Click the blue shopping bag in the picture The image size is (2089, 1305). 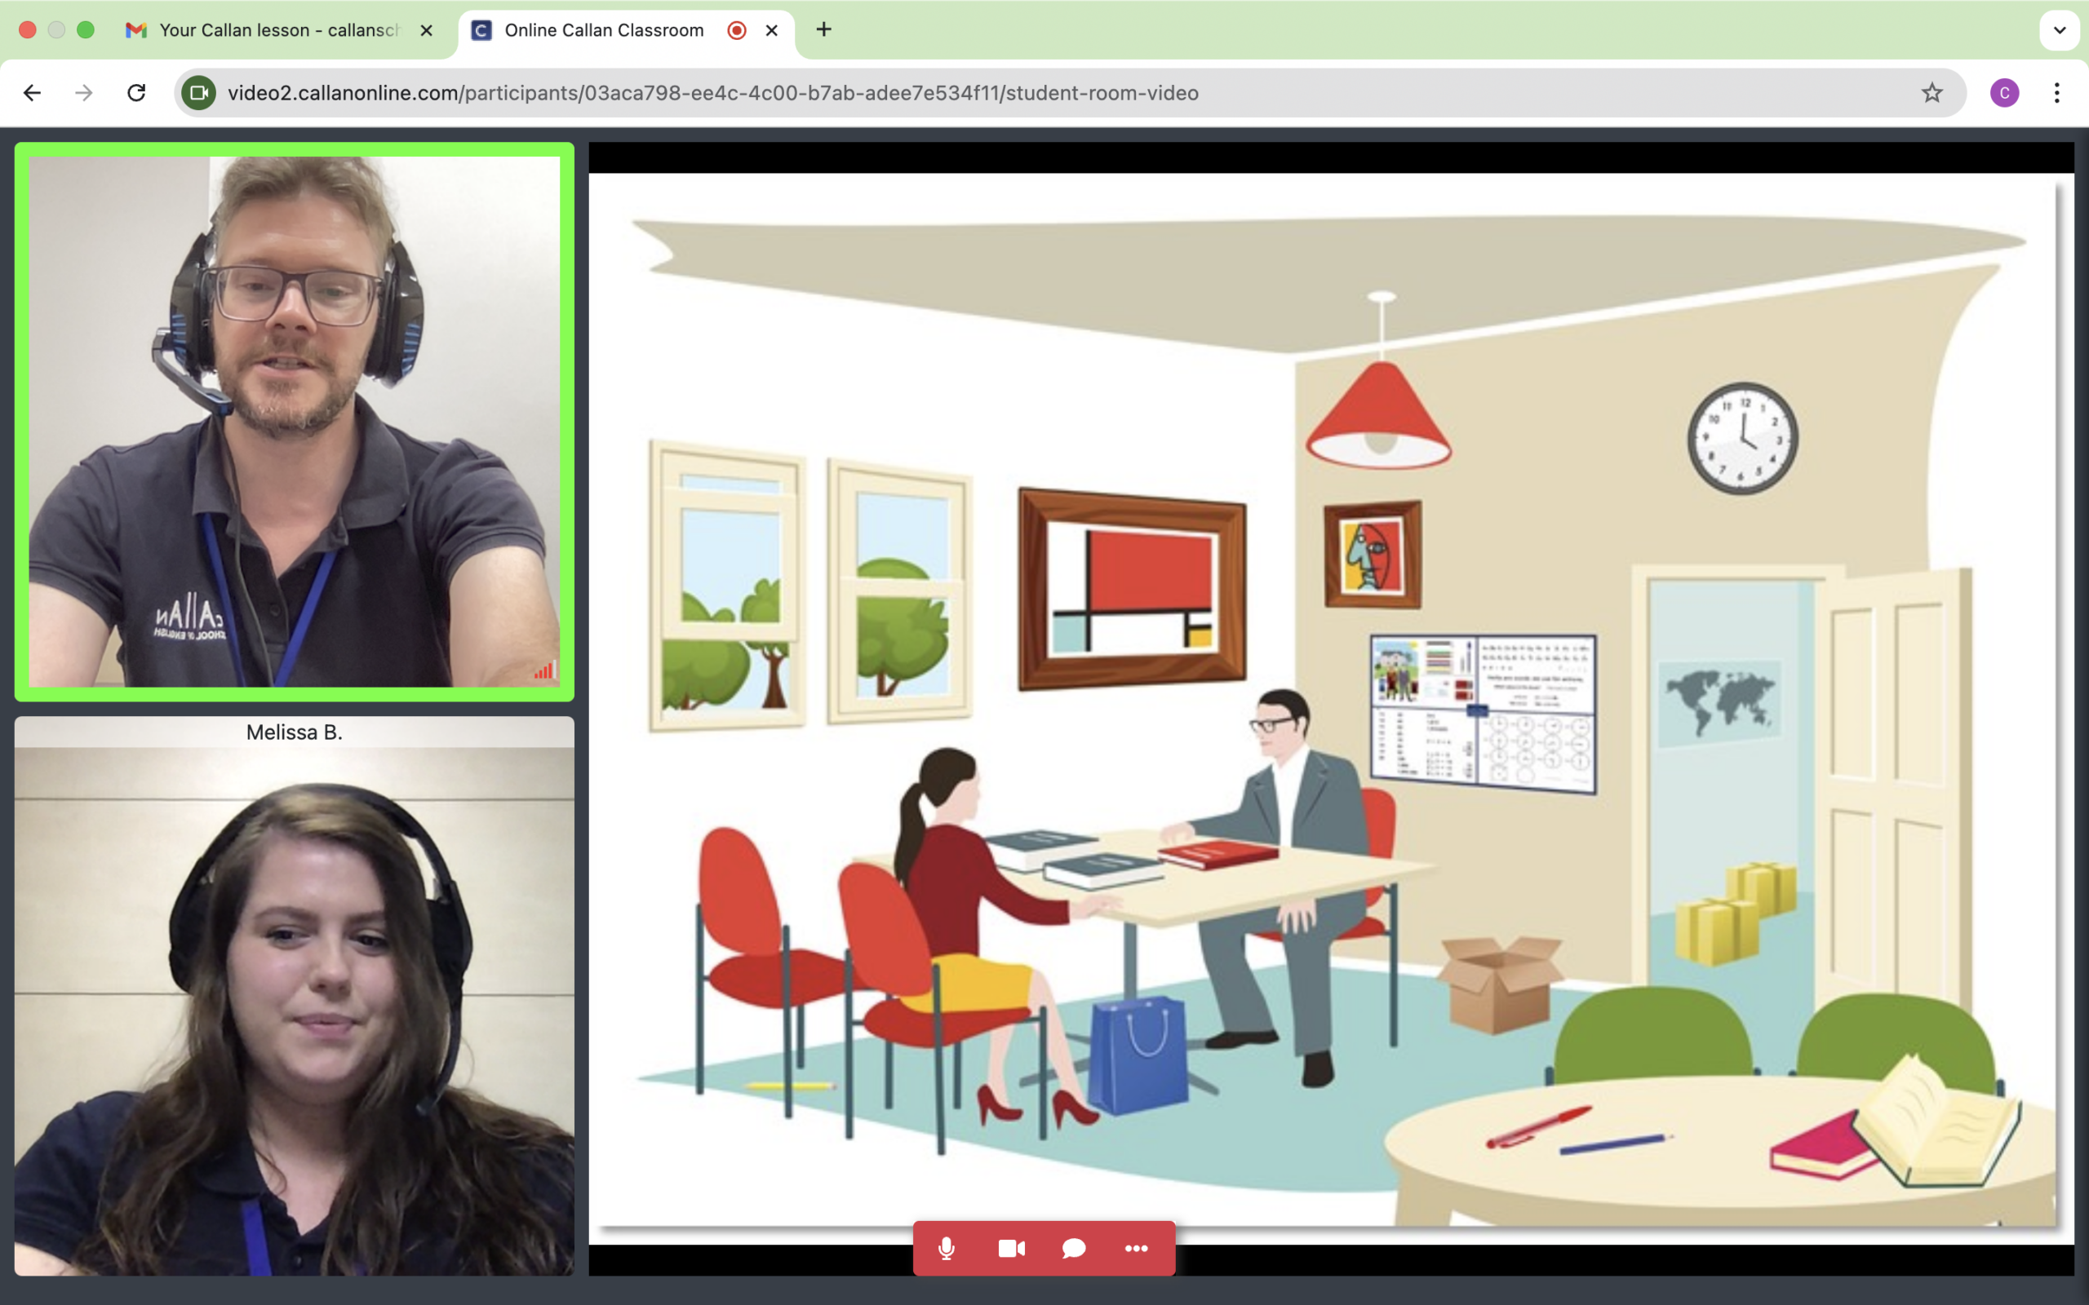point(1139,1055)
